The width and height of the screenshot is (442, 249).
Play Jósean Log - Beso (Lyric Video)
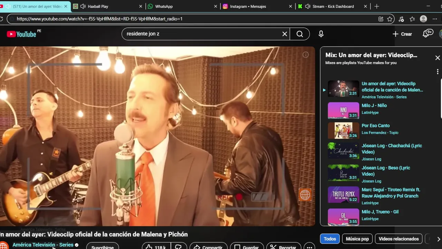386,171
